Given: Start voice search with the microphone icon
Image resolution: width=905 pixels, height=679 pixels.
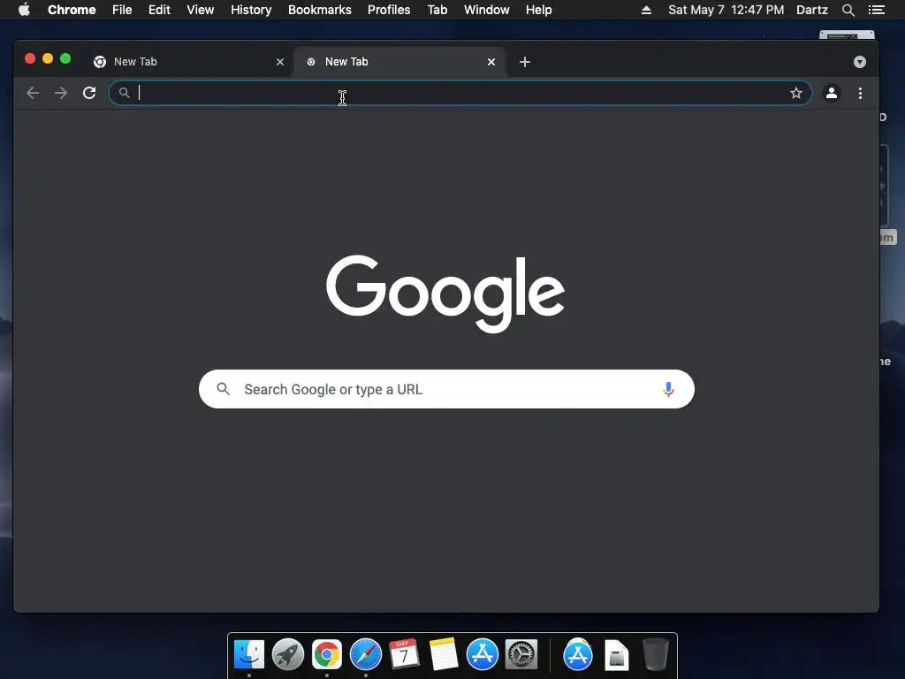Looking at the screenshot, I should click(x=668, y=389).
